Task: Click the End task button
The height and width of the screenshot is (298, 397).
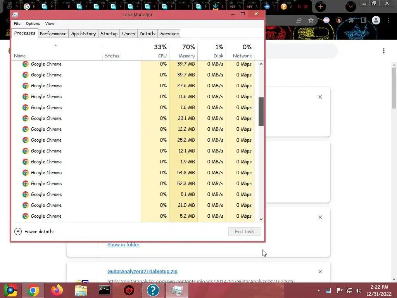Action: coord(244,231)
